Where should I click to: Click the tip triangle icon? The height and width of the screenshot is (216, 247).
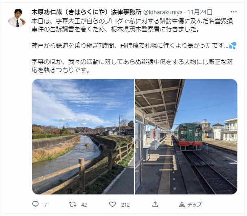pos(182,205)
